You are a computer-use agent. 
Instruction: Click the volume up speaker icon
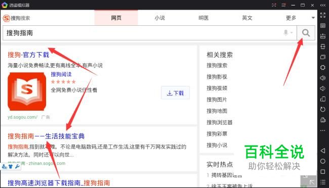click(x=323, y=78)
